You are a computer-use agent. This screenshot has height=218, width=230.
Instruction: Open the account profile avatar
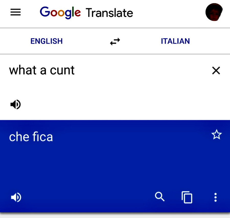[x=214, y=12]
